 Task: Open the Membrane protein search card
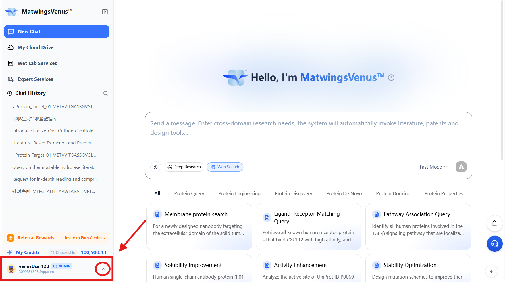[199, 227]
